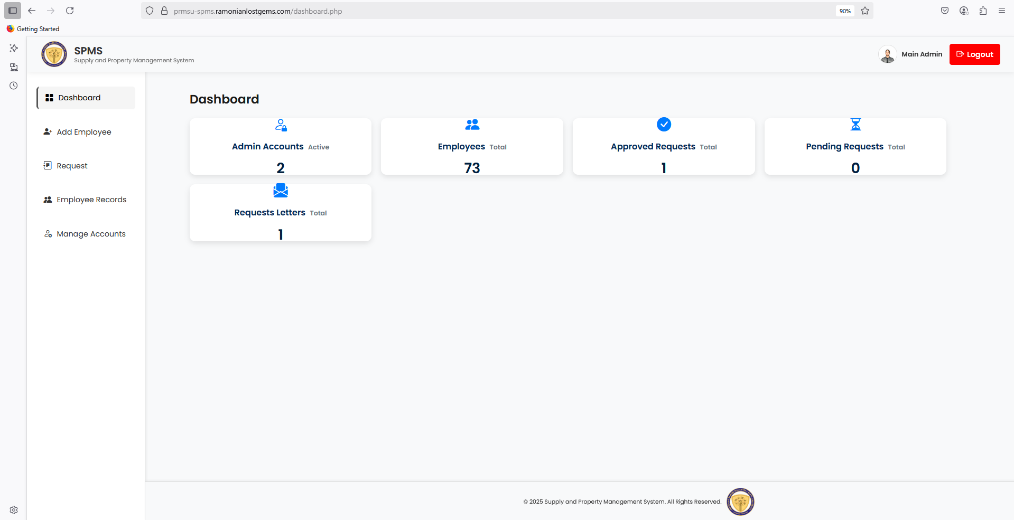Click the address bar URL field
This screenshot has width=1014, height=520.
pyautogui.click(x=476, y=11)
